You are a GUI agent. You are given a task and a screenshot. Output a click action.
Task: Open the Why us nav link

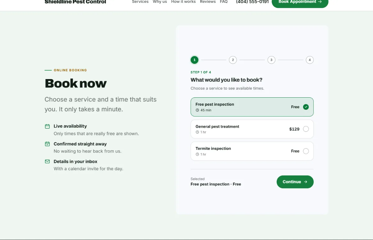[160, 2]
